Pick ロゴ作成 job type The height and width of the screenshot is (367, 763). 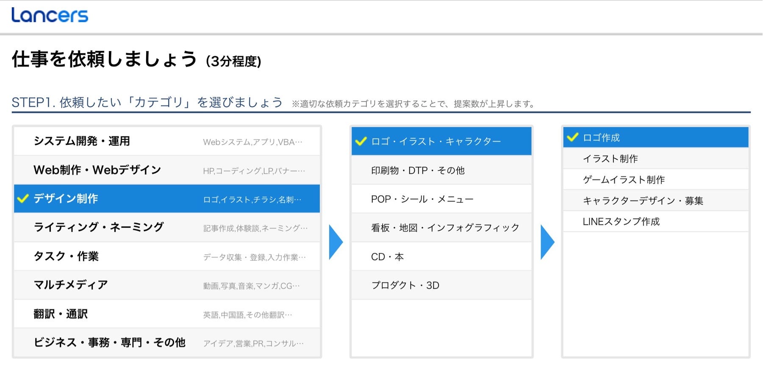[656, 138]
